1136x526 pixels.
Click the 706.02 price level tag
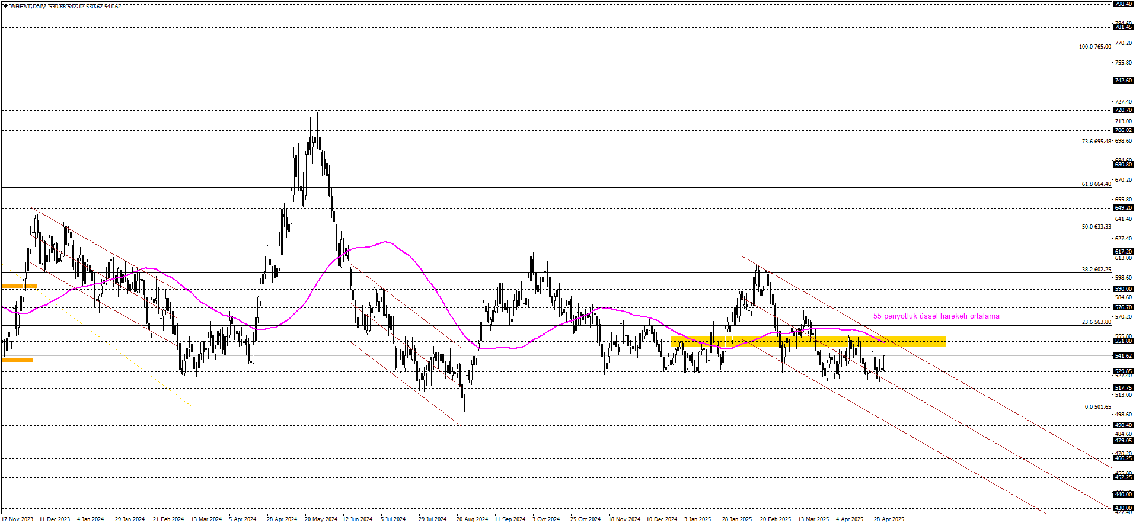(x=1124, y=130)
